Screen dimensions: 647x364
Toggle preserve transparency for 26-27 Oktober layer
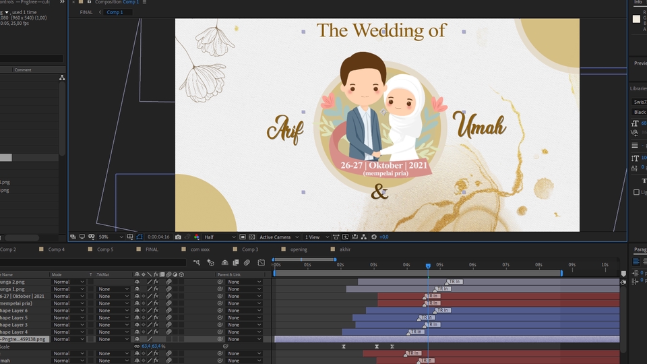pyautogui.click(x=91, y=297)
